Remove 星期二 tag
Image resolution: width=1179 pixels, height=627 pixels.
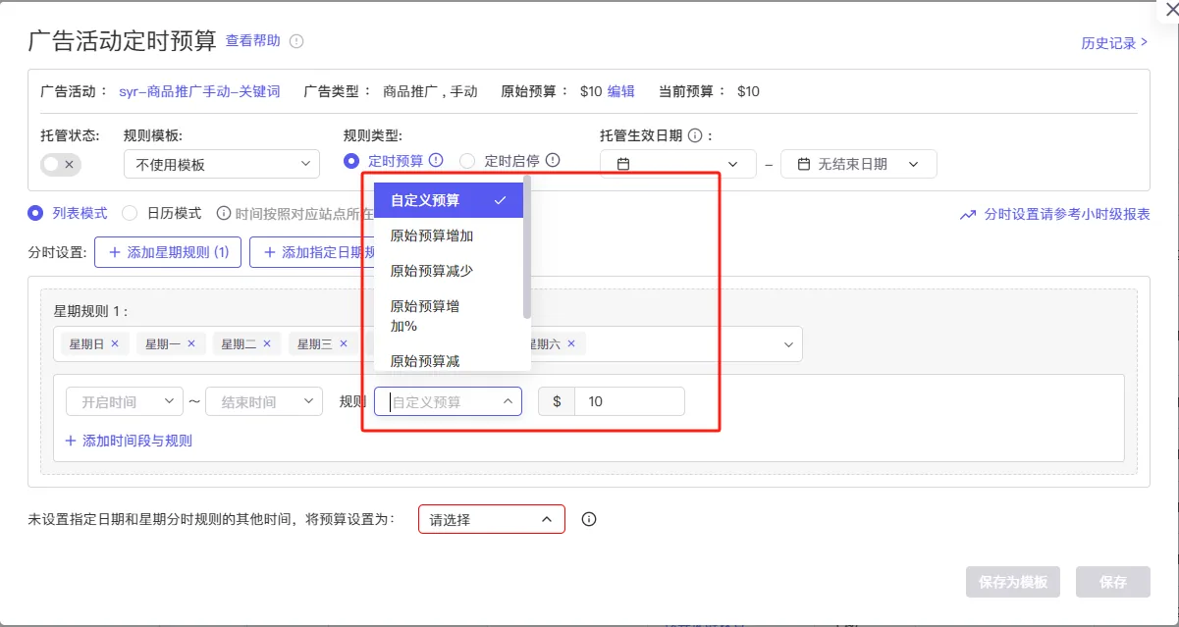tap(266, 343)
